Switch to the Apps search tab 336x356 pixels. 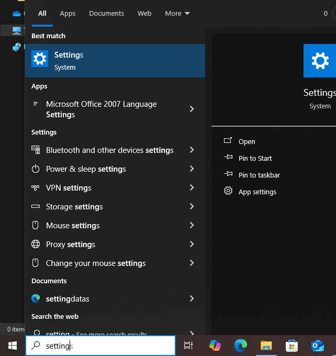[x=68, y=14]
